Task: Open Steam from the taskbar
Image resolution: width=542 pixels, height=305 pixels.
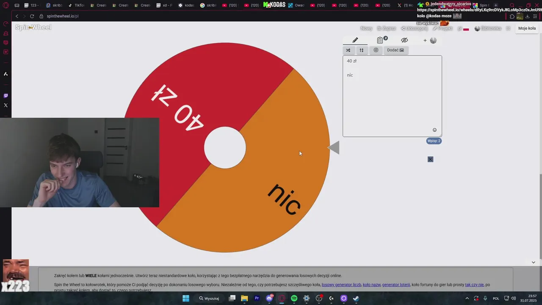Action: (356, 298)
